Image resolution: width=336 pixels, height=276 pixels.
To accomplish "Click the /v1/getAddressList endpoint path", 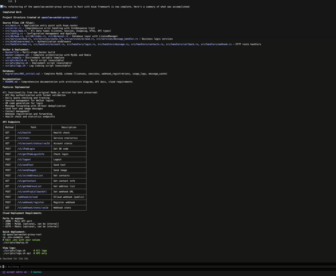I will pos(29,186).
